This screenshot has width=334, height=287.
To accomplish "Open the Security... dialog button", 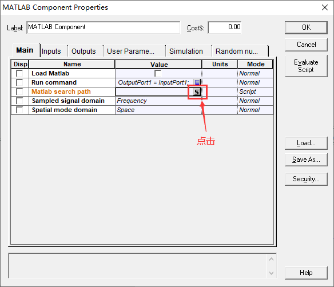I will coord(306,179).
